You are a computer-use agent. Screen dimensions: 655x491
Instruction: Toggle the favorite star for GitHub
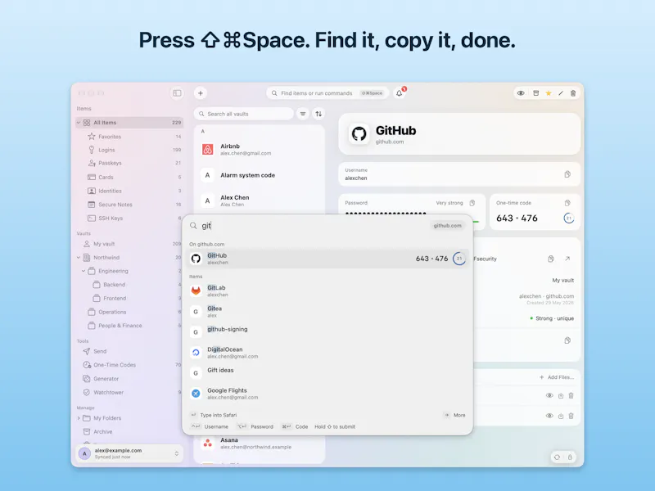[549, 93]
